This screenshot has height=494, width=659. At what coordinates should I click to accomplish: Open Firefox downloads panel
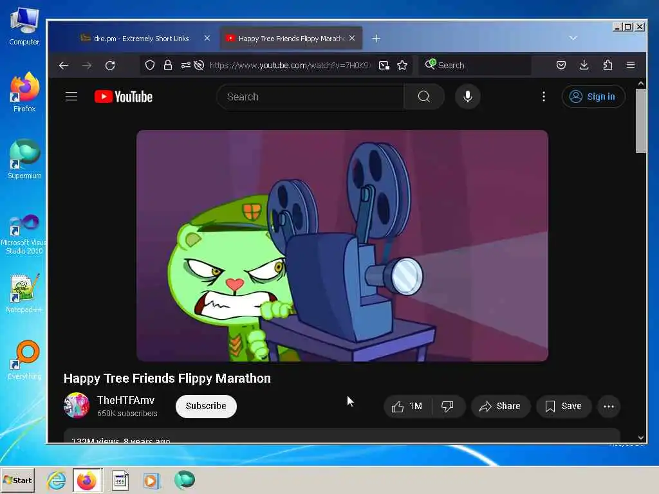pyautogui.click(x=584, y=65)
